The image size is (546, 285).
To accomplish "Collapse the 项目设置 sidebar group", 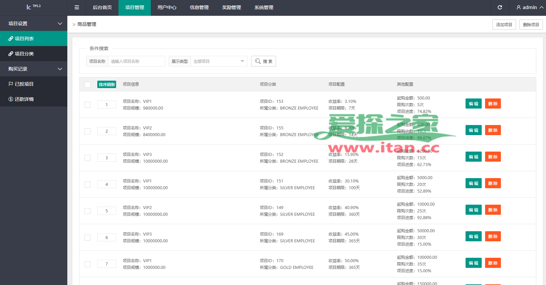I will [34, 24].
